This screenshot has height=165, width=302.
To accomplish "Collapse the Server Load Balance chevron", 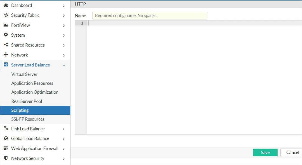I will [x=64, y=65].
